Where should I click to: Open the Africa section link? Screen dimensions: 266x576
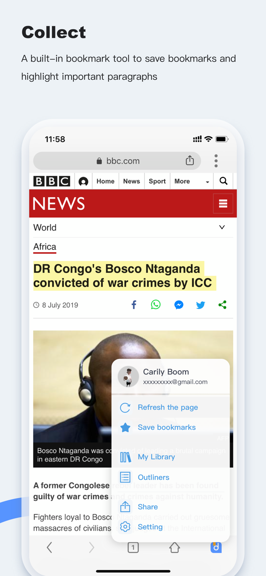44,247
